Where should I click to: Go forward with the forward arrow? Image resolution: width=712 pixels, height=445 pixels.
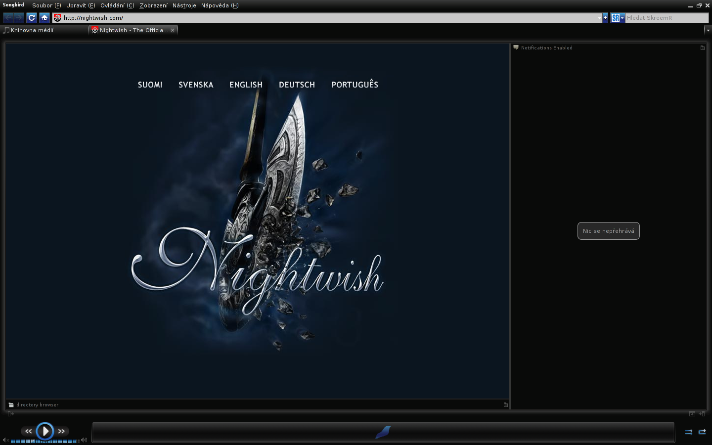[19, 18]
